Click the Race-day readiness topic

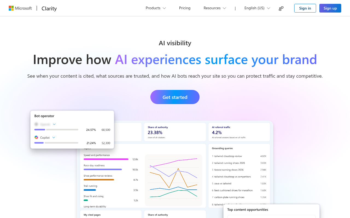(x=94, y=165)
